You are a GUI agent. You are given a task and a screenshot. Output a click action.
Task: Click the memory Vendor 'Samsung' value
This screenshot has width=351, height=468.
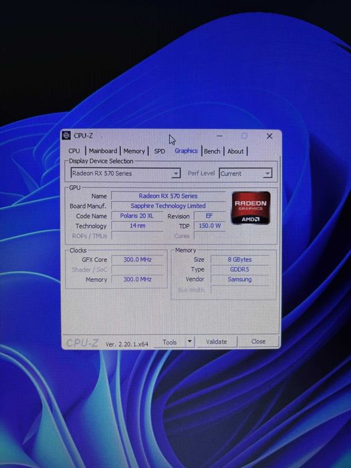239,279
